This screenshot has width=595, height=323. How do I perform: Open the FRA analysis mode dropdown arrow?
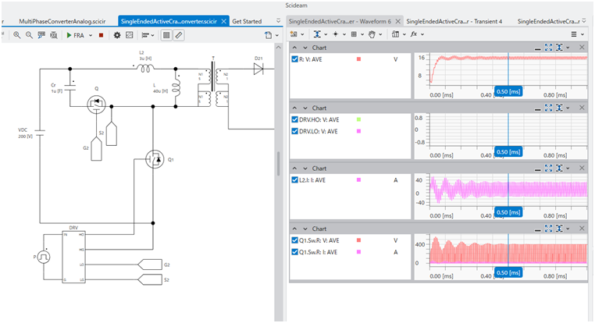(89, 35)
